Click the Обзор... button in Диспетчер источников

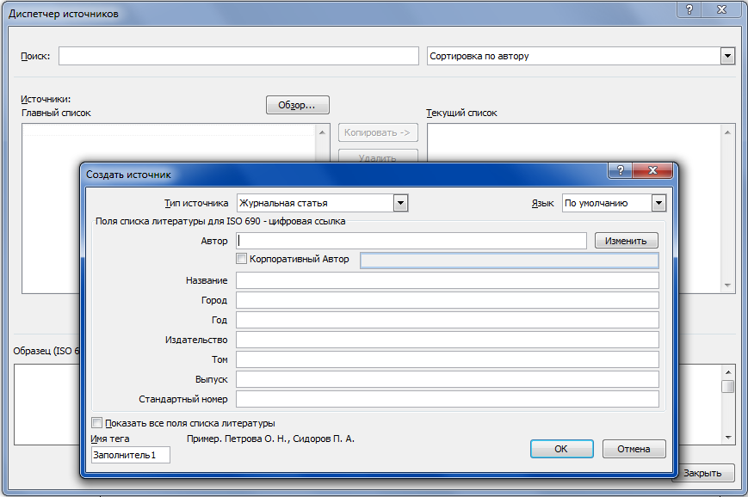pyautogui.click(x=297, y=105)
